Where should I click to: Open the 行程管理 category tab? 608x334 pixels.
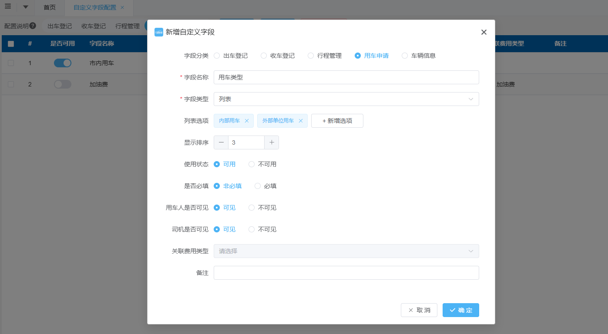127,26
